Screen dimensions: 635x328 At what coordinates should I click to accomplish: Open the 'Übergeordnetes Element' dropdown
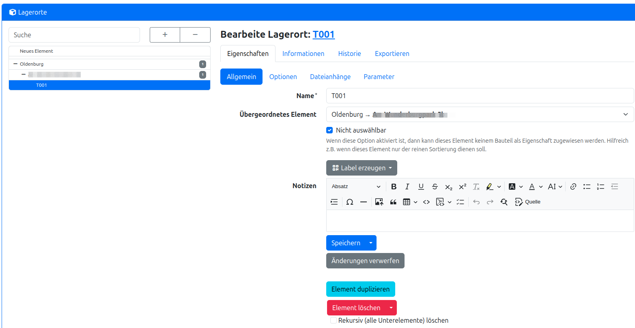point(480,114)
